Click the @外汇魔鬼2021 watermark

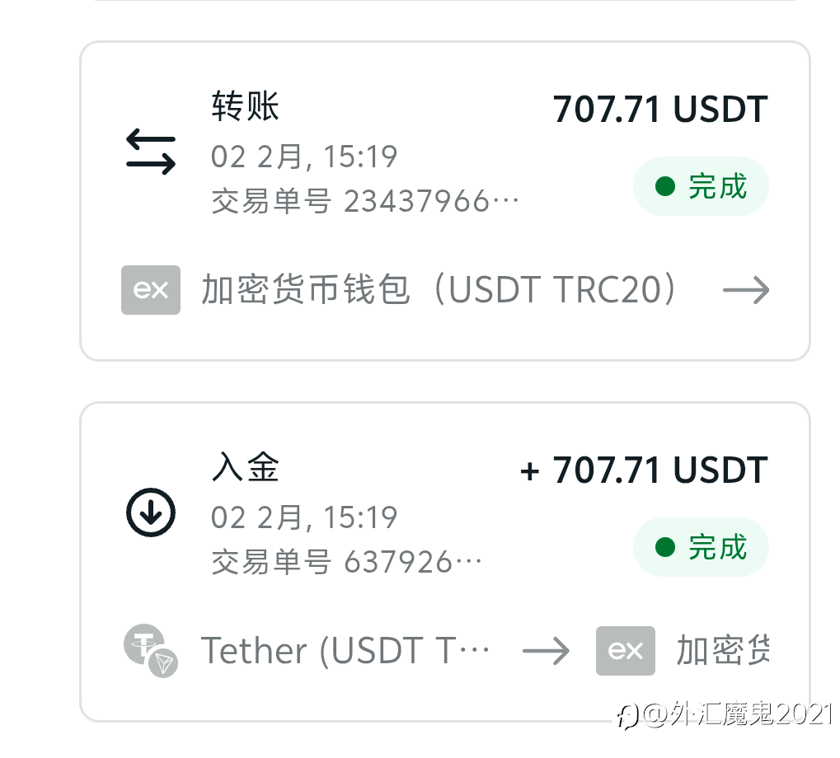point(727,714)
